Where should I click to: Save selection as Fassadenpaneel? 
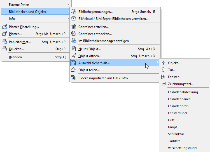coord(181,99)
